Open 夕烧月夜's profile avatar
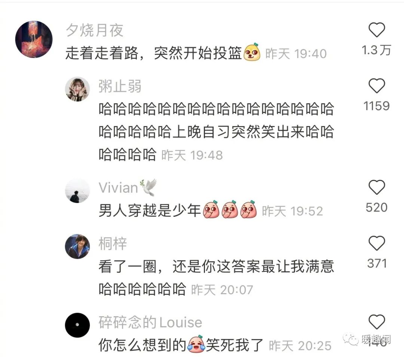This screenshot has width=404, height=357. pyautogui.click(x=34, y=39)
